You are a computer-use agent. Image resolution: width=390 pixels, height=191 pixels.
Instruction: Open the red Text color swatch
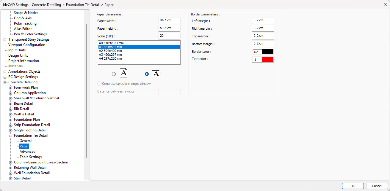point(267,60)
